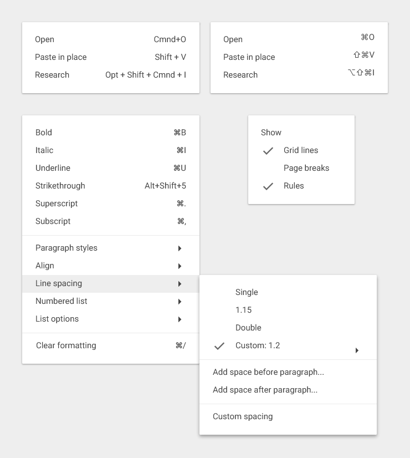Screen dimensions: 410x458
Task: Expand the Align submenu arrow
Action: coord(180,266)
